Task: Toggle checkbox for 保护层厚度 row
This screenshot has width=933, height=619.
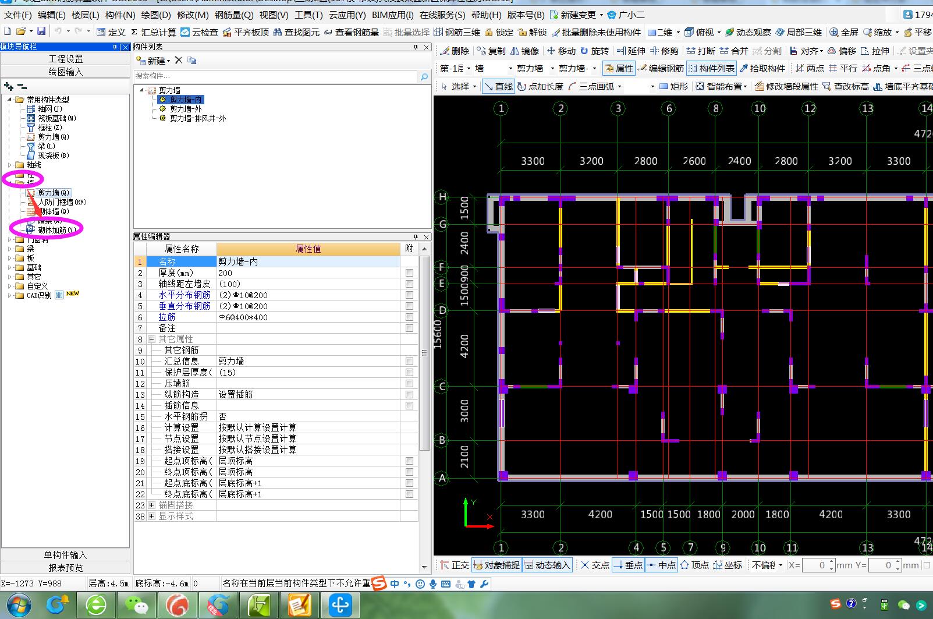Action: point(409,372)
